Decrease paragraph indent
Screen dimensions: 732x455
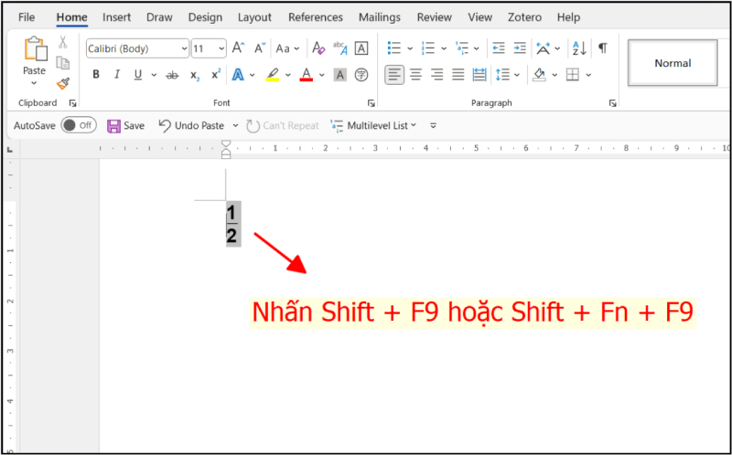click(x=499, y=48)
